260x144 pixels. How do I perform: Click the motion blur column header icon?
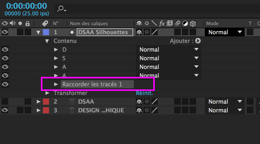coord(177,23)
